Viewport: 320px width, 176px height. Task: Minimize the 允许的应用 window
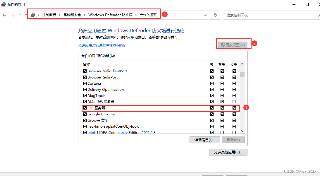click(x=294, y=4)
